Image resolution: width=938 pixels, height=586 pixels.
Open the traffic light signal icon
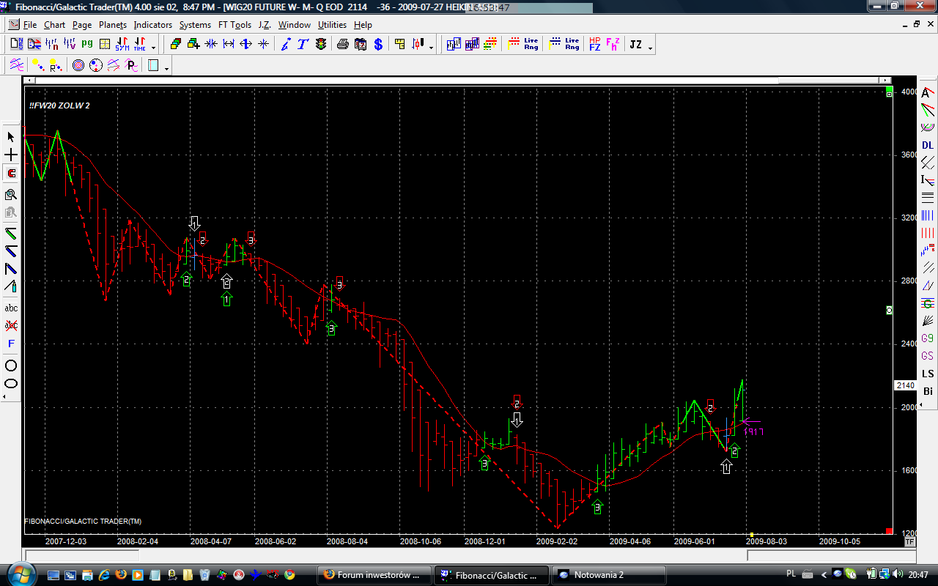coord(321,45)
